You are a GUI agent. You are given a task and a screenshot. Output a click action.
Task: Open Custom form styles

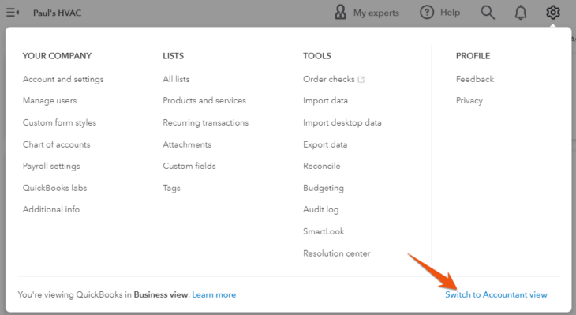pos(59,123)
